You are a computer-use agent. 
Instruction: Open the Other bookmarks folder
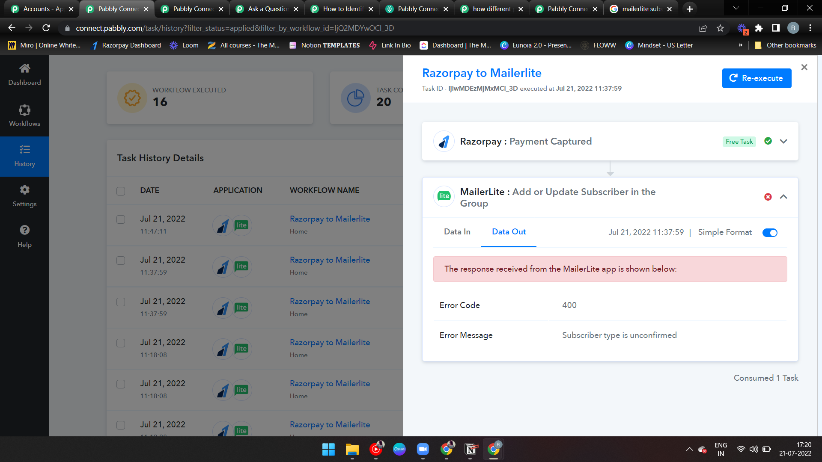click(785, 45)
